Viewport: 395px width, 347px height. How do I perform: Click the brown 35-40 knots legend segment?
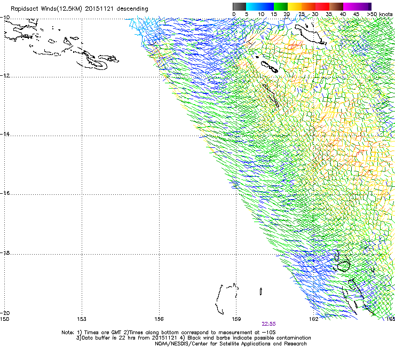click(336, 6)
